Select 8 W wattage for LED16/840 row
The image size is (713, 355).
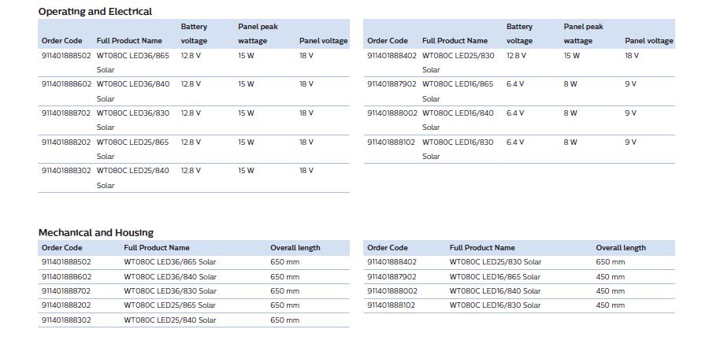point(570,113)
